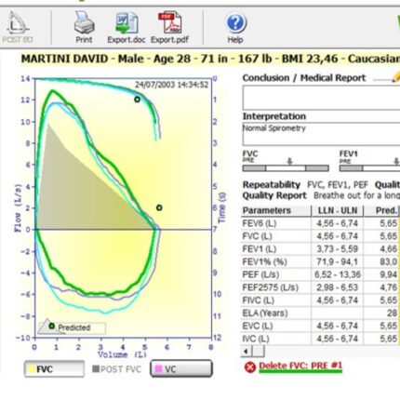Select the VC test button

pos(181,368)
